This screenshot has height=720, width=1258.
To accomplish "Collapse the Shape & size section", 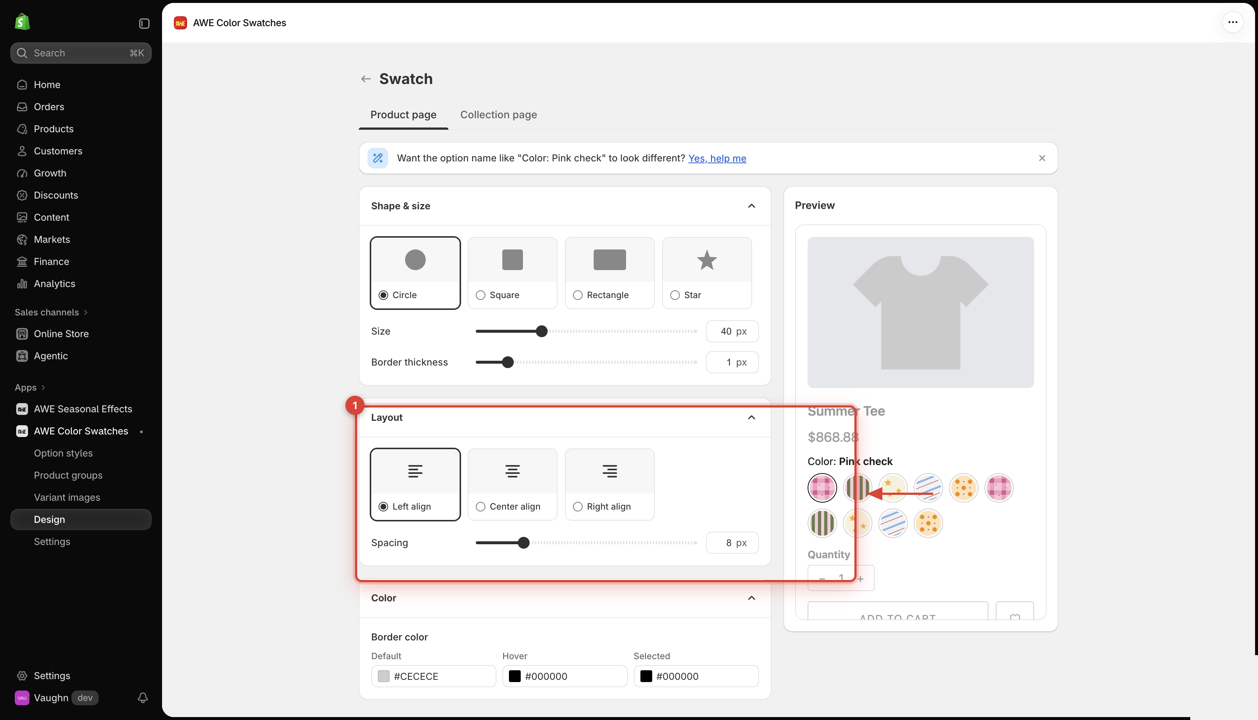I will click(x=752, y=206).
